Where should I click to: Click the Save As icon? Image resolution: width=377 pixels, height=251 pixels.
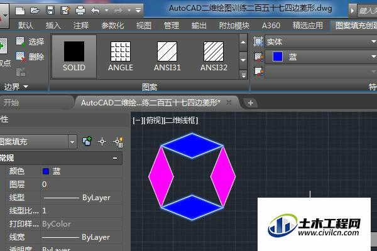tap(65, 11)
